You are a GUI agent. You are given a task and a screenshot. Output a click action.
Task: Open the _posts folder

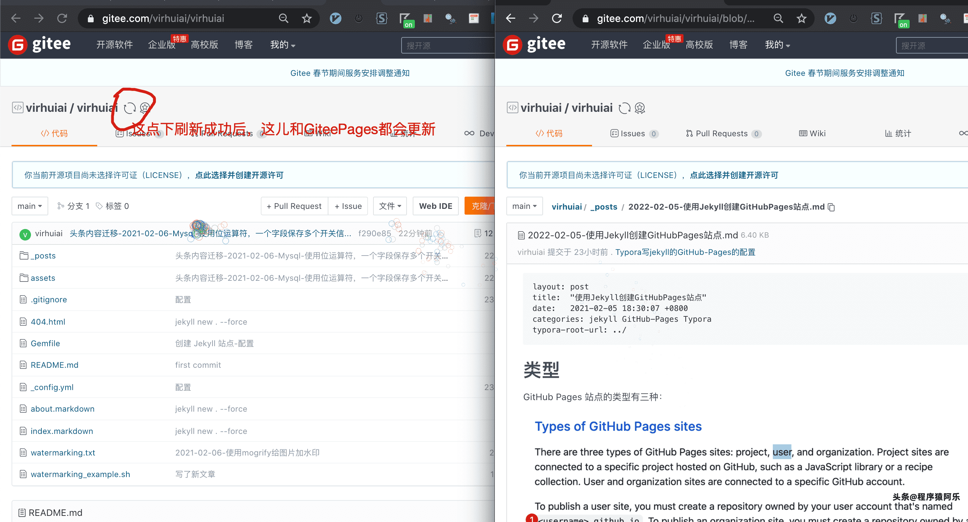tap(43, 256)
